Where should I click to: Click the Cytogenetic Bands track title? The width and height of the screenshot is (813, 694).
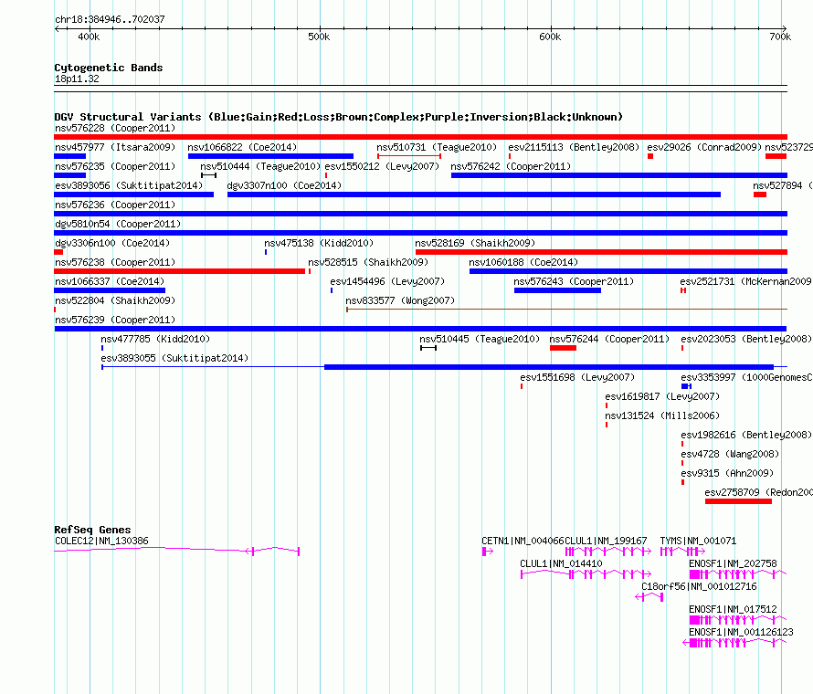tap(109, 68)
